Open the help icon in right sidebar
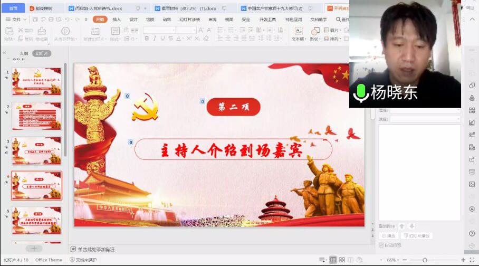This screenshot has width=479, height=266. click(472, 233)
